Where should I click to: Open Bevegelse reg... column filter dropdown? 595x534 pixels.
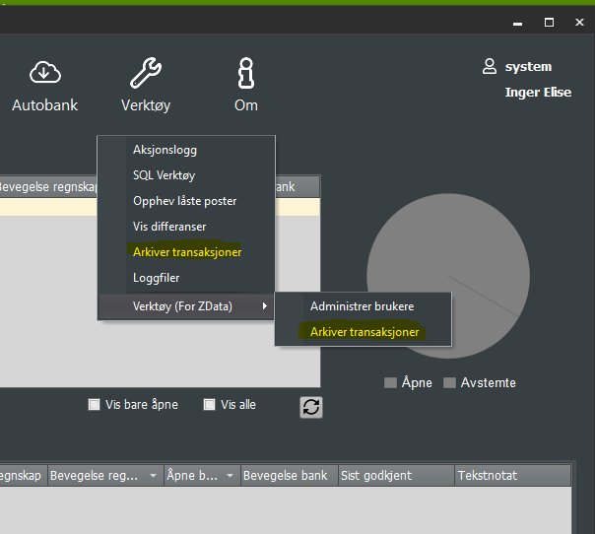click(x=153, y=476)
